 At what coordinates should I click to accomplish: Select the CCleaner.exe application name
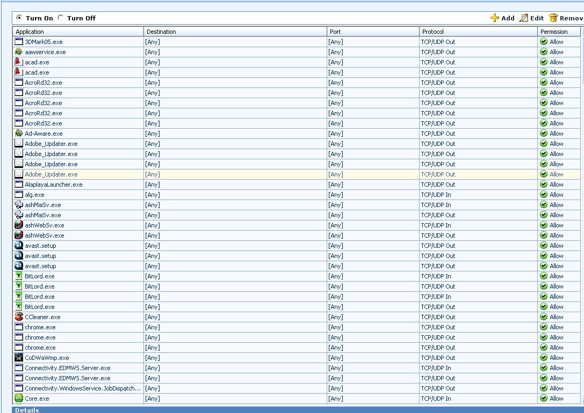[42, 317]
